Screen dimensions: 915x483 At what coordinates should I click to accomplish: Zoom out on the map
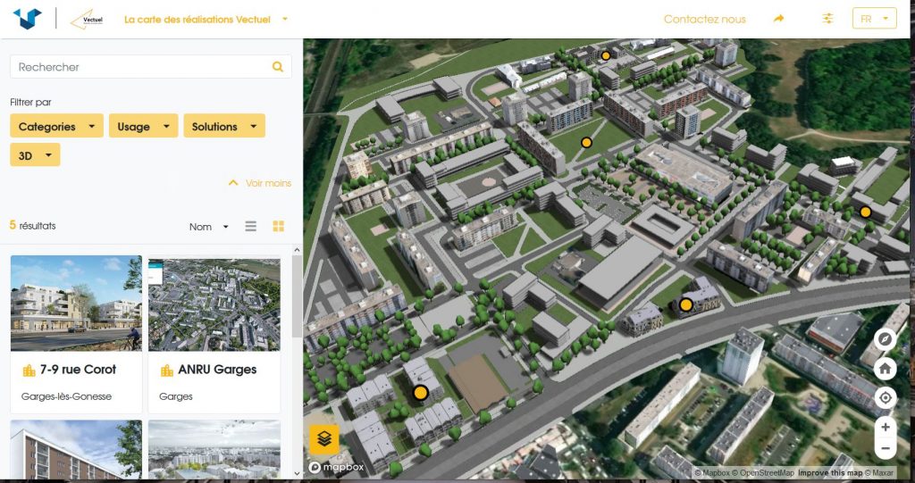[x=886, y=448]
